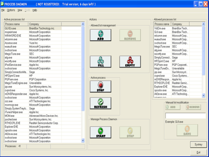The width and height of the screenshot is (209, 157).
Task: Select mspaint.exe in active processes list
Action: coord(43,32)
